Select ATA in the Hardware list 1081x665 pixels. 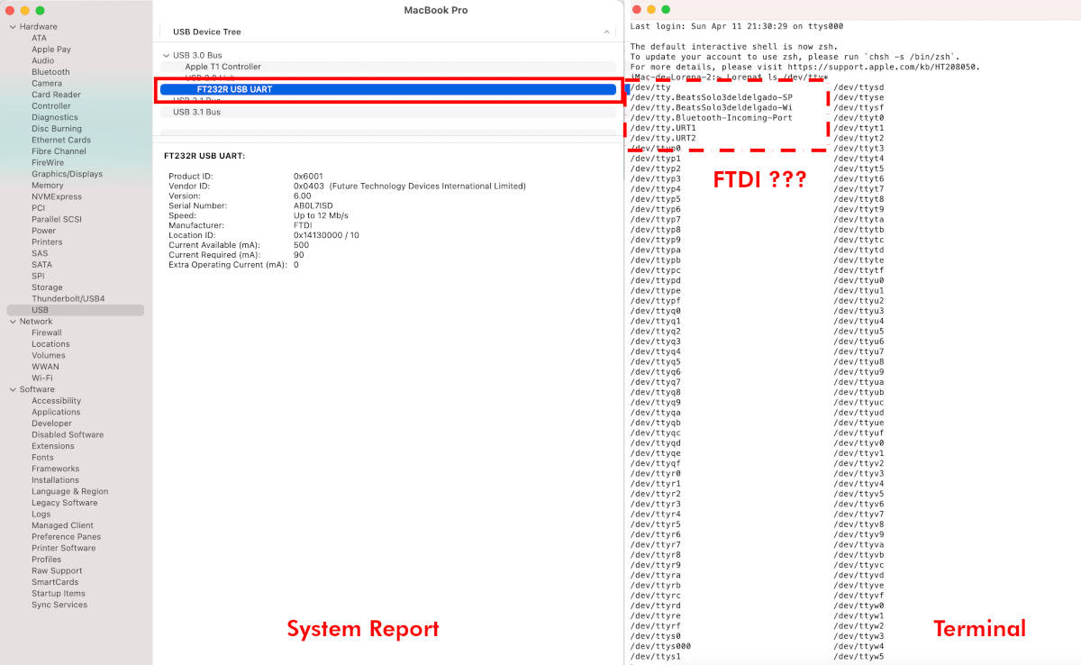(x=39, y=38)
